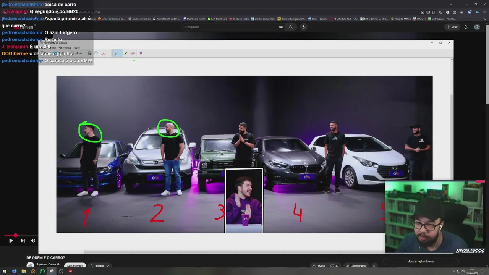Open the Kick Dashboard bookmark
This screenshot has height=275, width=489.
point(217,19)
